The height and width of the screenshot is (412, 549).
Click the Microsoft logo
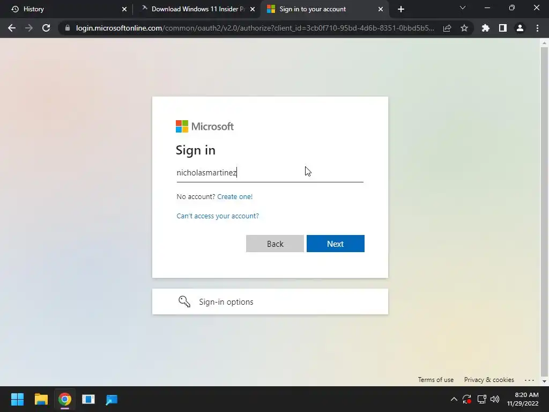204,127
